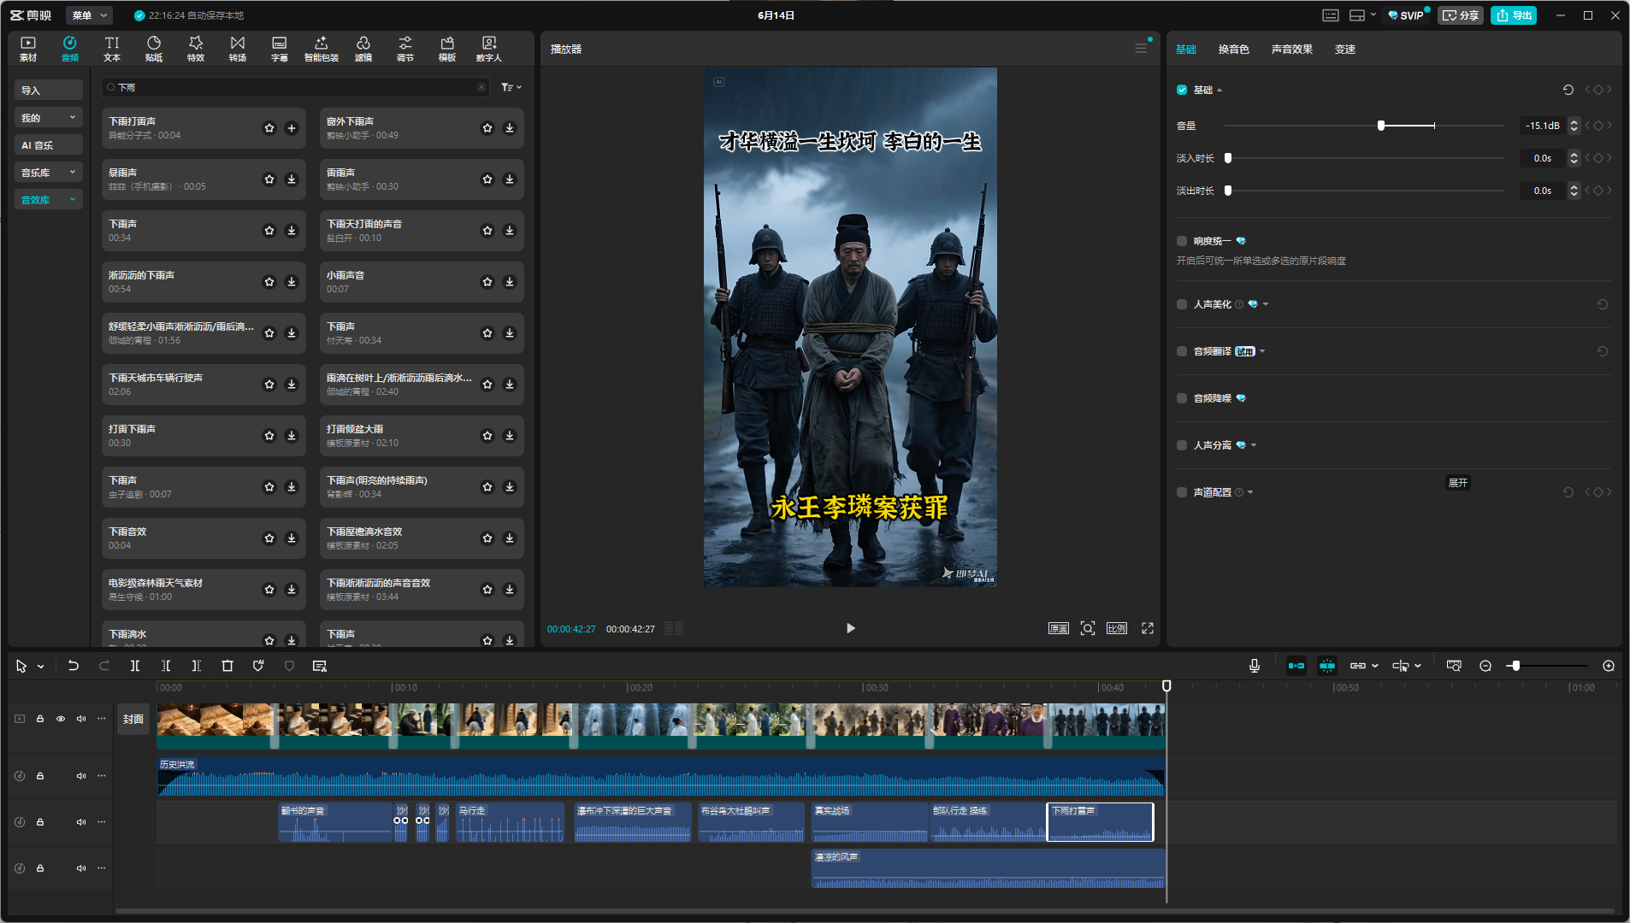Expand the 声道配置 options arrow

click(x=1250, y=492)
